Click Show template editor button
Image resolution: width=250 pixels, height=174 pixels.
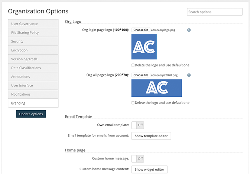pos(151,136)
